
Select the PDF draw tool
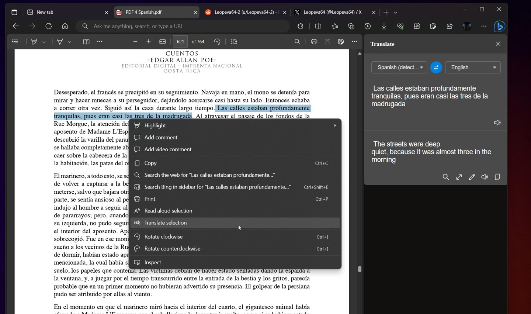[60, 42]
